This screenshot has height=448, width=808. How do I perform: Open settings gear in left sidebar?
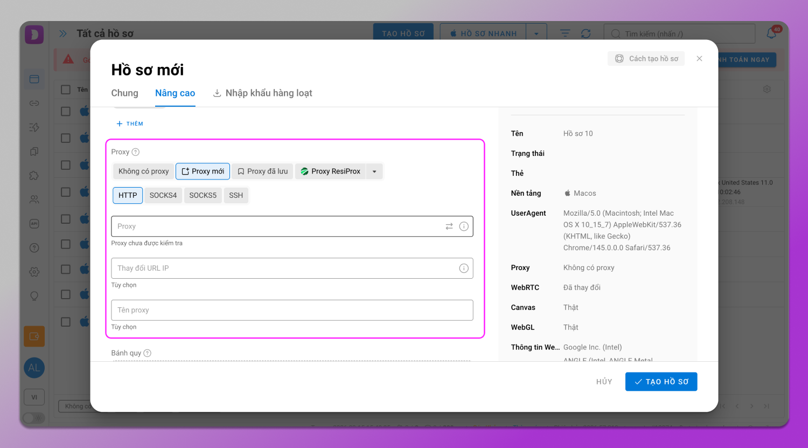(x=34, y=272)
